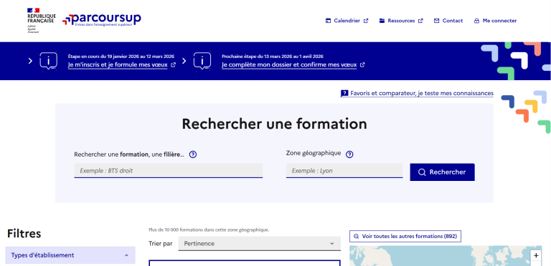Click the calendar icon beside Calendrier

click(328, 21)
